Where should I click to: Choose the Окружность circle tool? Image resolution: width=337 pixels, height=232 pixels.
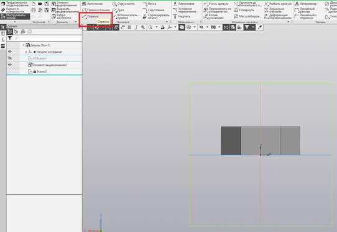124,4
